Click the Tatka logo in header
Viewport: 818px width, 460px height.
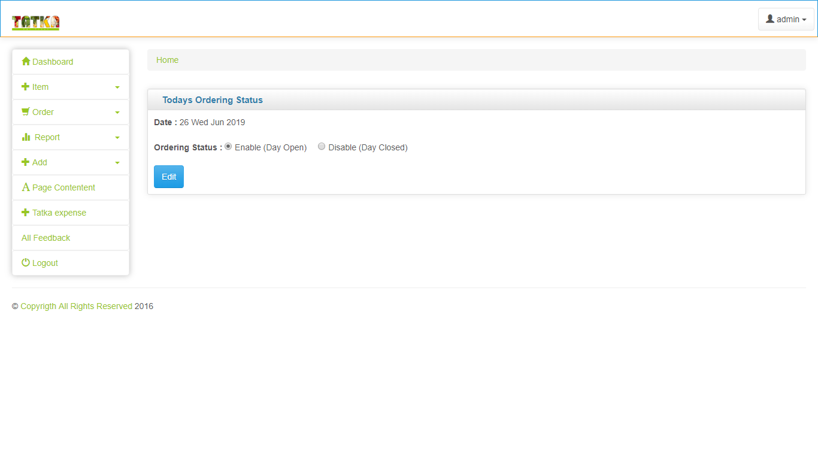[x=35, y=23]
